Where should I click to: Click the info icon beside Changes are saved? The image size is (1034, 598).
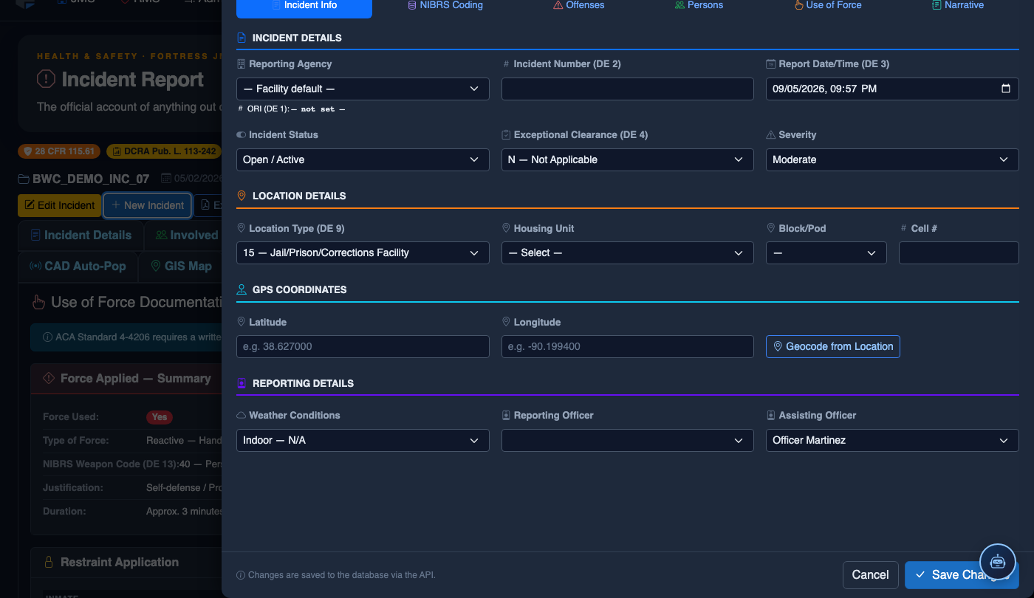(241, 575)
